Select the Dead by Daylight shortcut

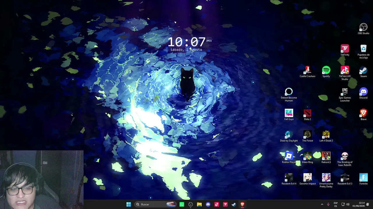(x=289, y=136)
